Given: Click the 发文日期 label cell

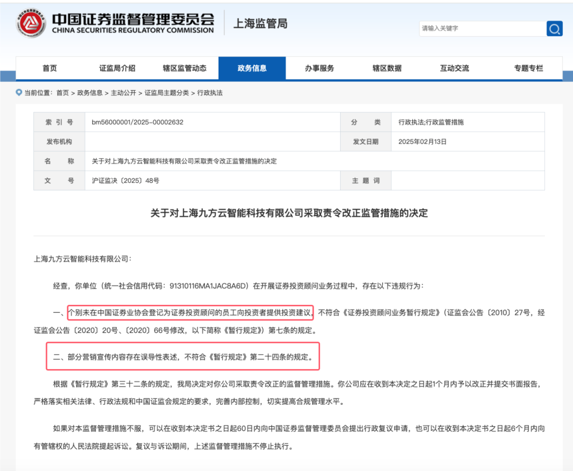Looking at the screenshot, I should 366,142.
